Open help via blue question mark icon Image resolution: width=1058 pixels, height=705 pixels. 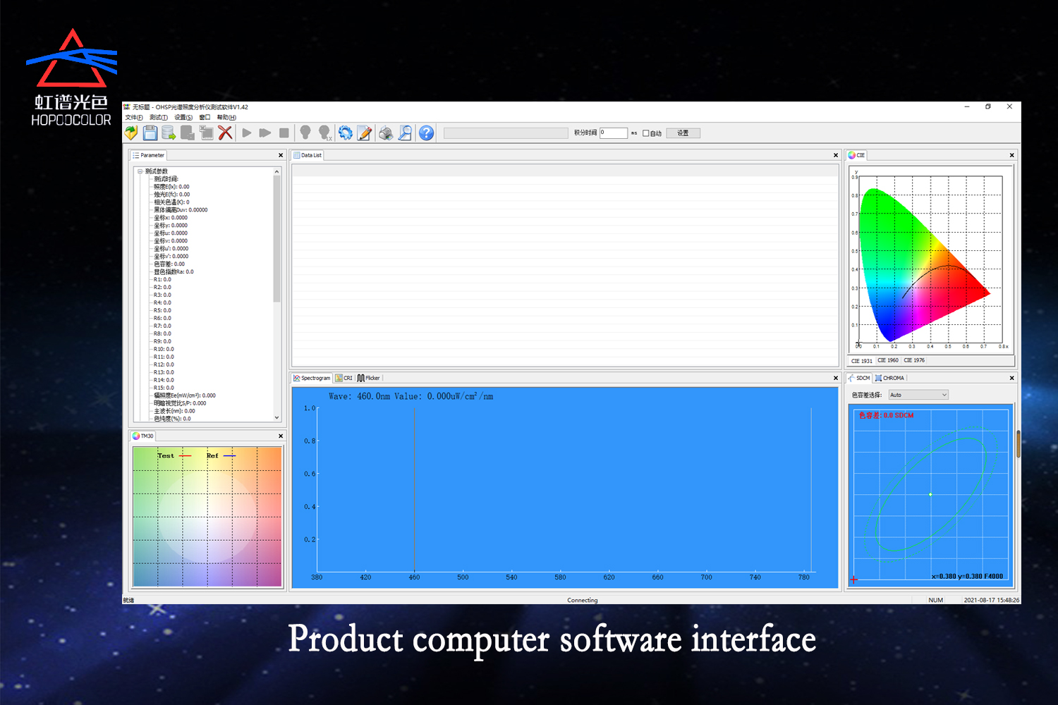click(x=426, y=133)
